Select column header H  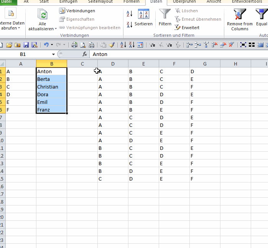[x=235, y=64]
